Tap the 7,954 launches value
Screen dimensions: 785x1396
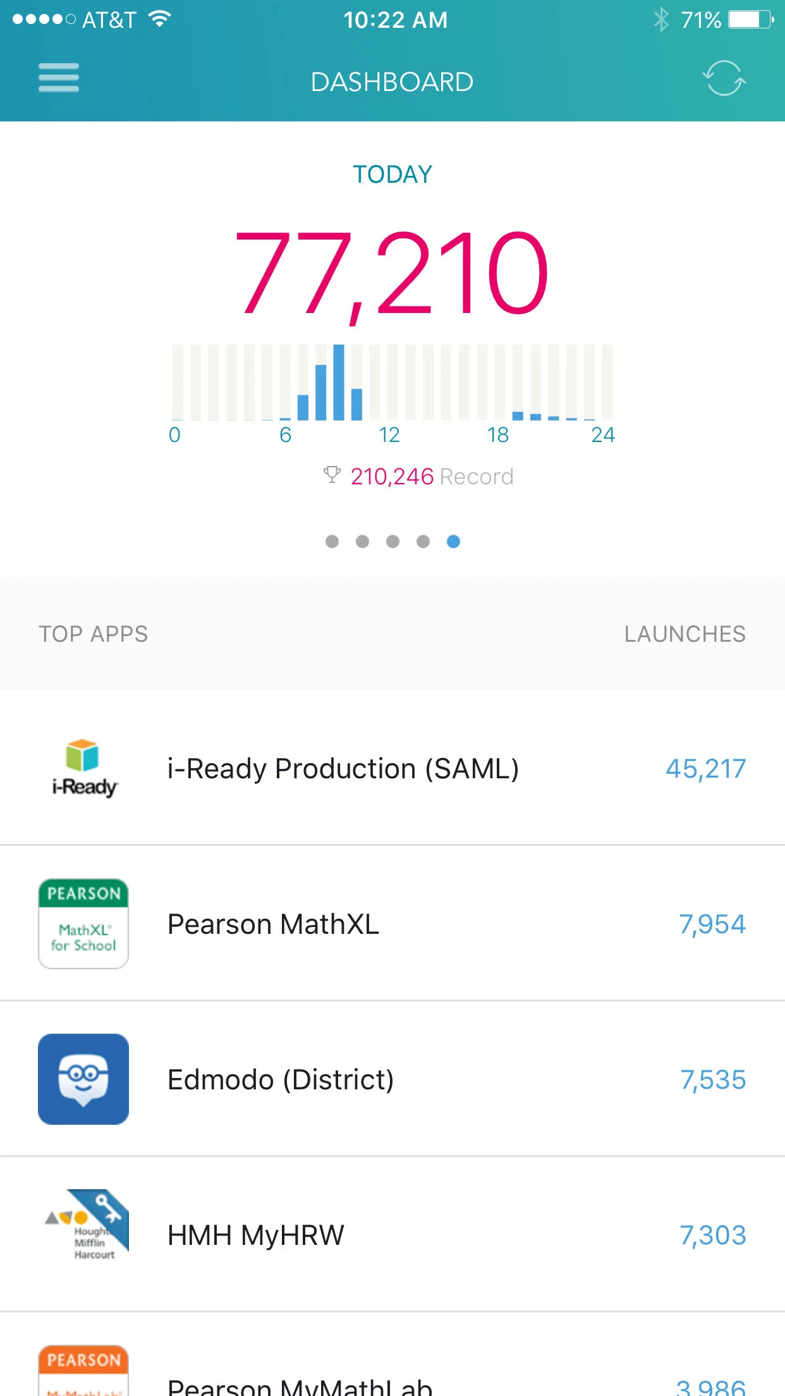(712, 924)
